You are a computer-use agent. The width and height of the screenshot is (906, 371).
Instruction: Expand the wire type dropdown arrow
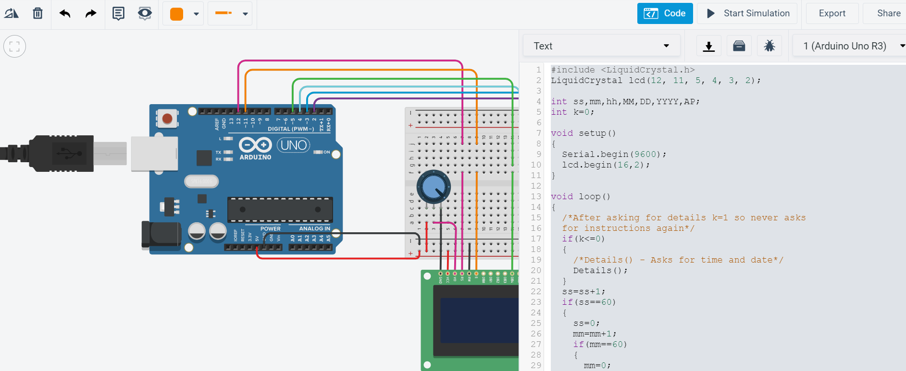[245, 14]
